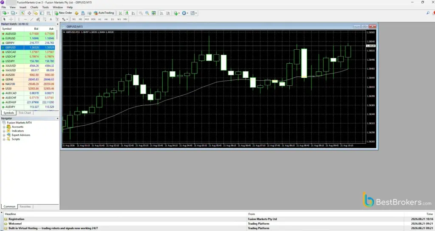Open the Charts menu

[x=34, y=7]
